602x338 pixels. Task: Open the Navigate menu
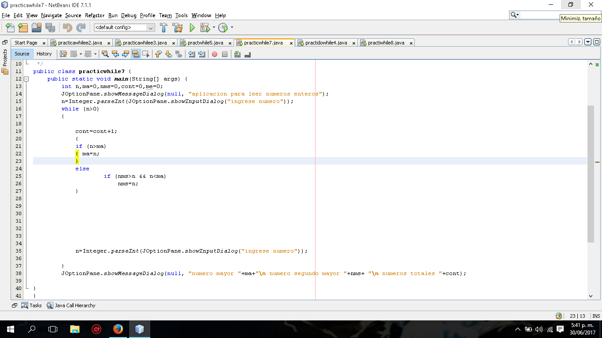coord(52,15)
